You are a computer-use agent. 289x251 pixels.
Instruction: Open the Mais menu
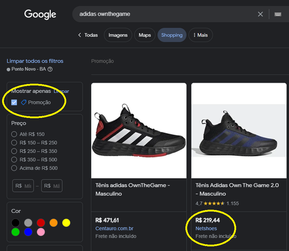[x=201, y=35]
